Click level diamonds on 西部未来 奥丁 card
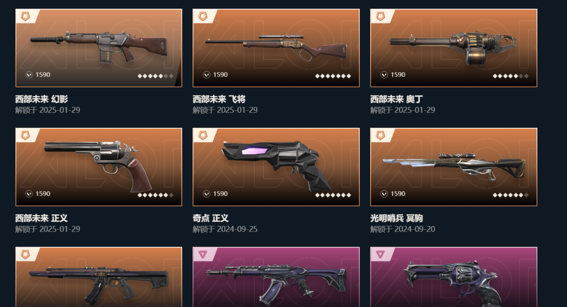 511,76
